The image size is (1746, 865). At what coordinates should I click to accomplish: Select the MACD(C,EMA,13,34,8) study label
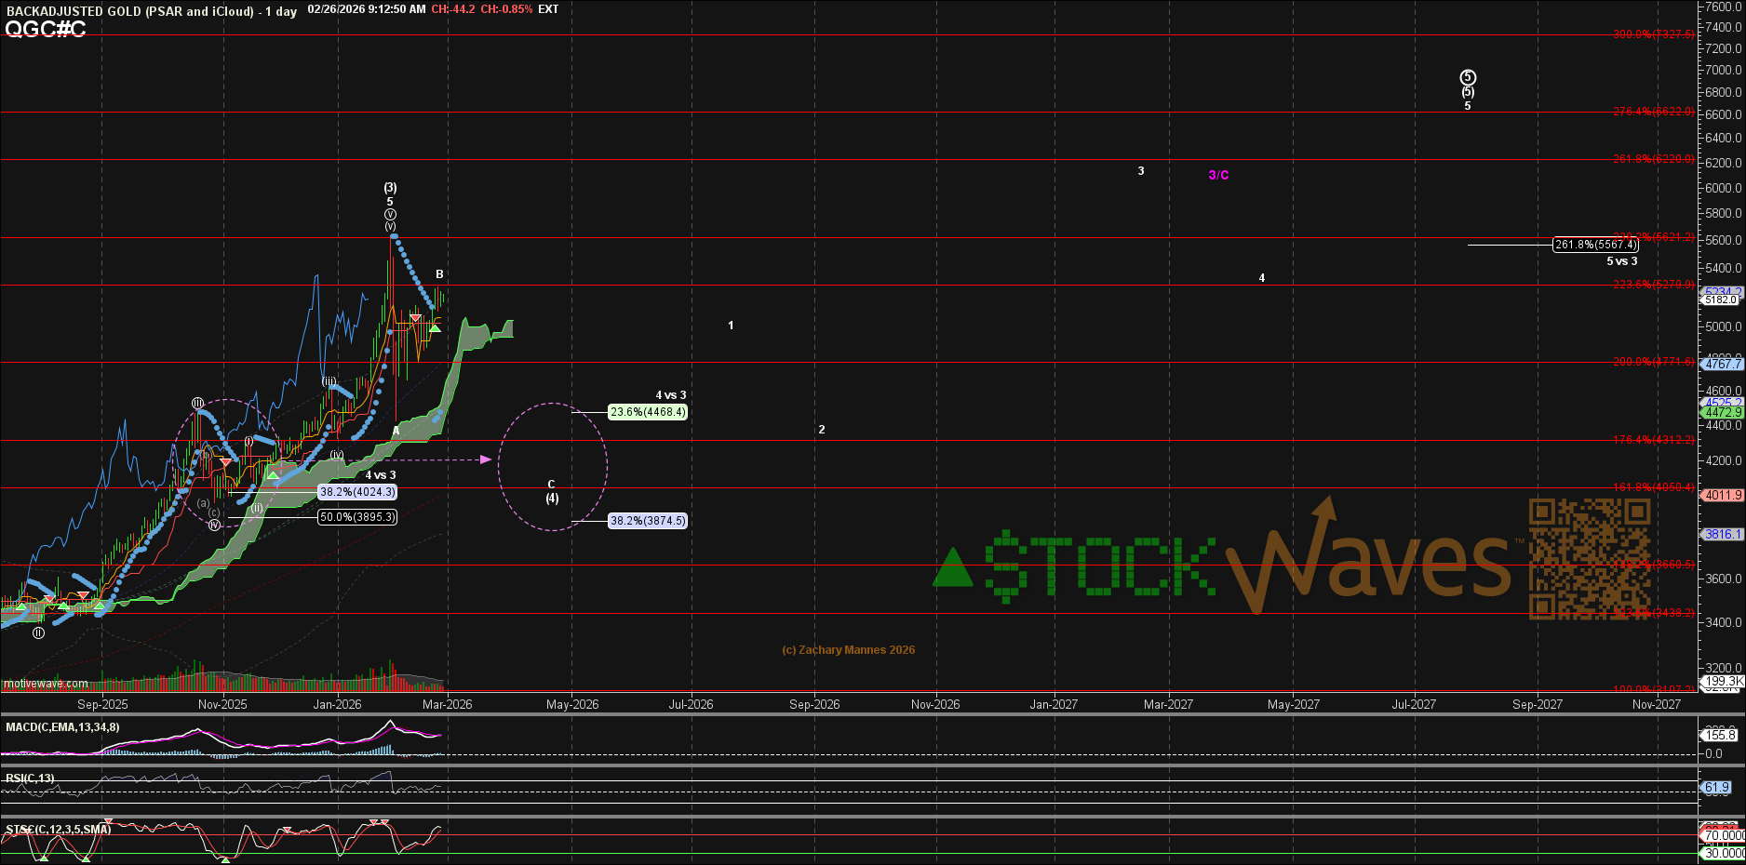click(x=62, y=727)
